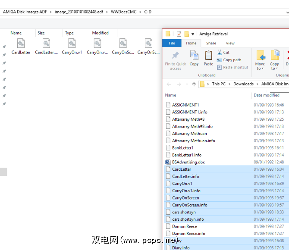
Task: Click the Paste shortcut button
Action: coord(232,67)
